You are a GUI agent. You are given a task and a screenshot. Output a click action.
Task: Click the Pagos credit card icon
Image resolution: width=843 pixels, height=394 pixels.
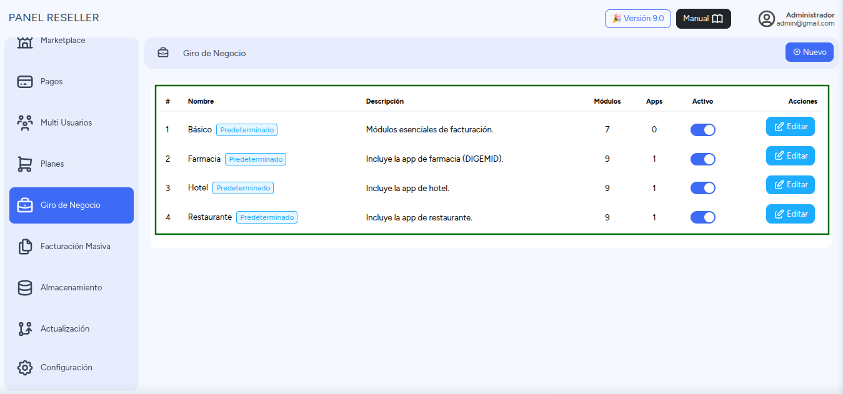(x=24, y=82)
